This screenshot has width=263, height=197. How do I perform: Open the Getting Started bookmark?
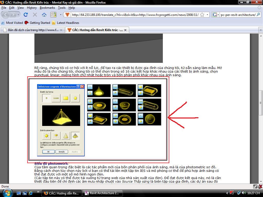tap(37, 23)
